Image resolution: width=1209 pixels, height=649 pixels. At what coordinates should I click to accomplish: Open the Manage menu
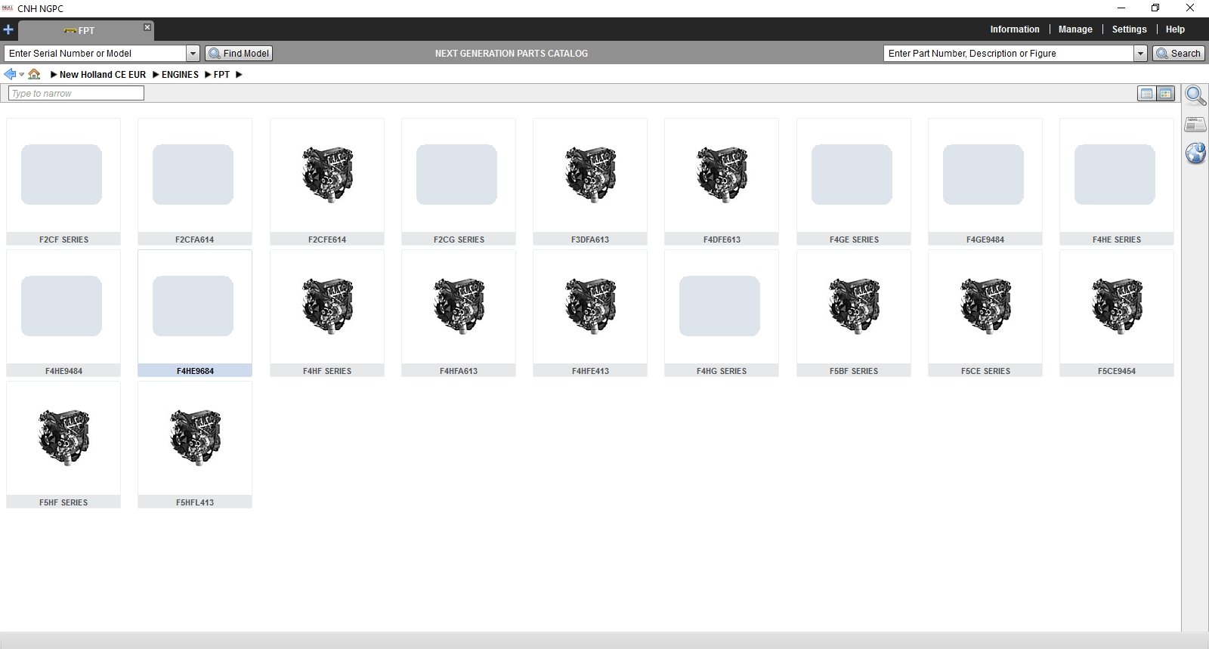point(1075,29)
